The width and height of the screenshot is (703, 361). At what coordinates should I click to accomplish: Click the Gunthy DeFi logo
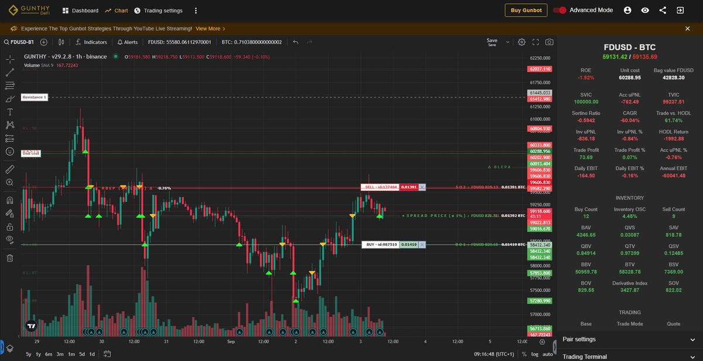pyautogui.click(x=30, y=10)
